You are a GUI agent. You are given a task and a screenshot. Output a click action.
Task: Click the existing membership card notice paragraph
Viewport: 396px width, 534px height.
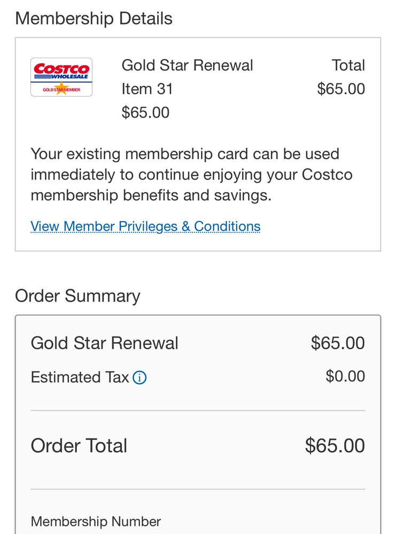191,175
